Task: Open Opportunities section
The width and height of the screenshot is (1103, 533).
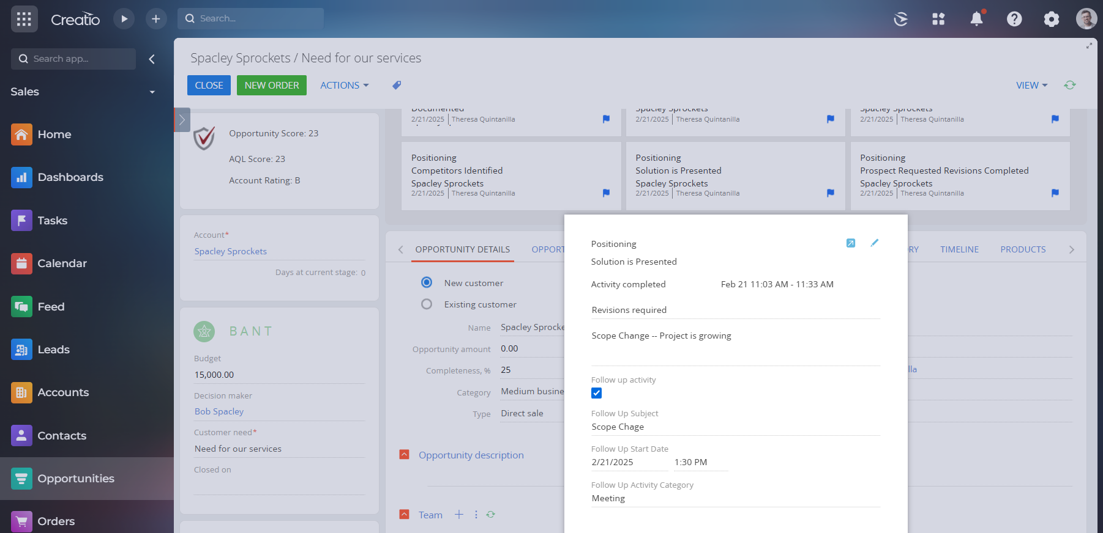Action: [x=86, y=479]
